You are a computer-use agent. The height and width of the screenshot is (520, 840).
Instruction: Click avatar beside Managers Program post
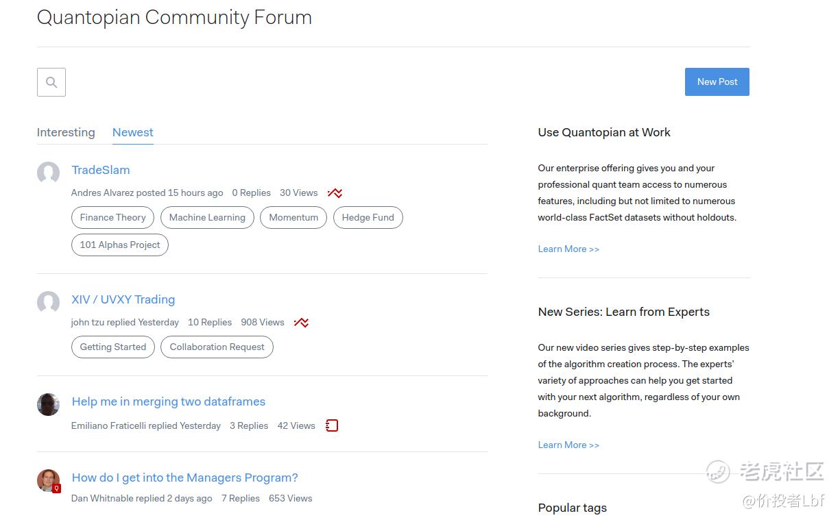(48, 480)
